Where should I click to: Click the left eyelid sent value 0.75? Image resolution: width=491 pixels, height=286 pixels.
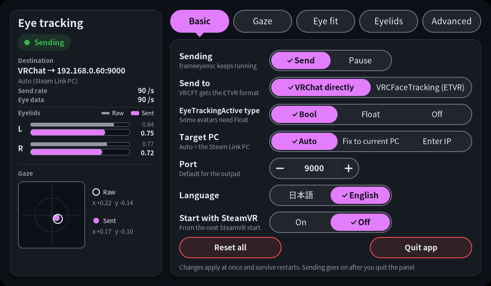pos(147,133)
